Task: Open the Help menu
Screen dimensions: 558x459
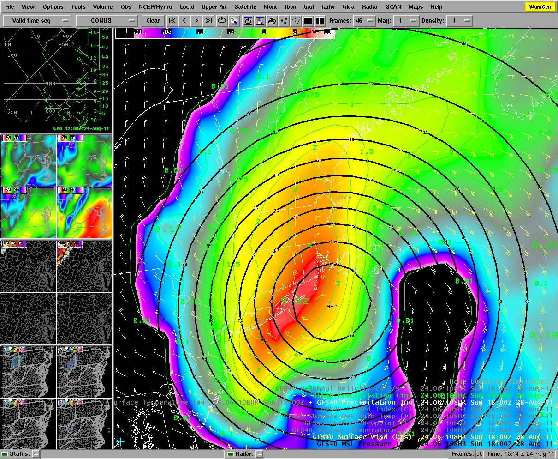Action: pyautogui.click(x=437, y=7)
